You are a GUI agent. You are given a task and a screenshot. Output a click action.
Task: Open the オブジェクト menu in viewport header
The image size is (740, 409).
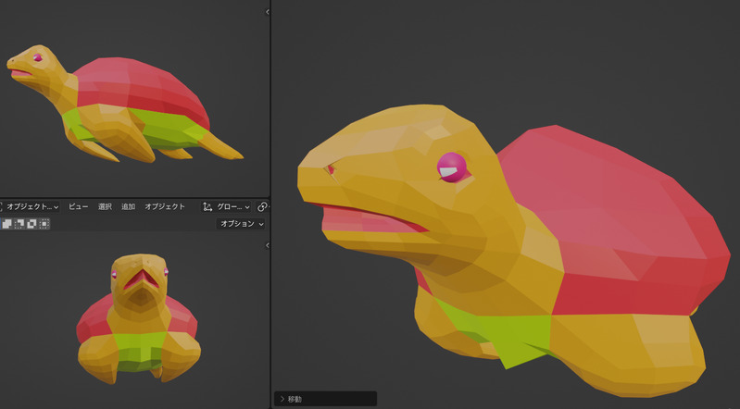(165, 206)
